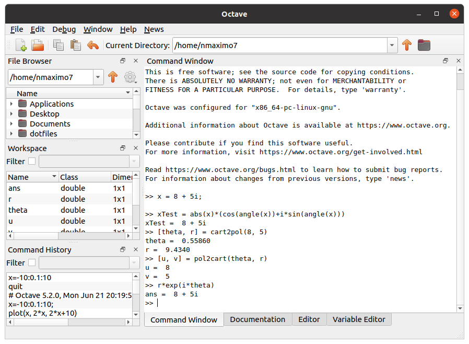
Task: Click the New Script toolbar icon
Action: [x=21, y=45]
